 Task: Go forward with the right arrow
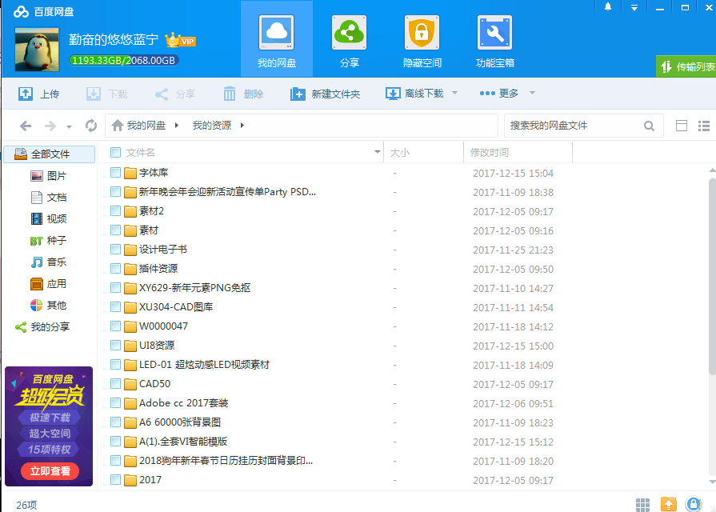(x=50, y=125)
